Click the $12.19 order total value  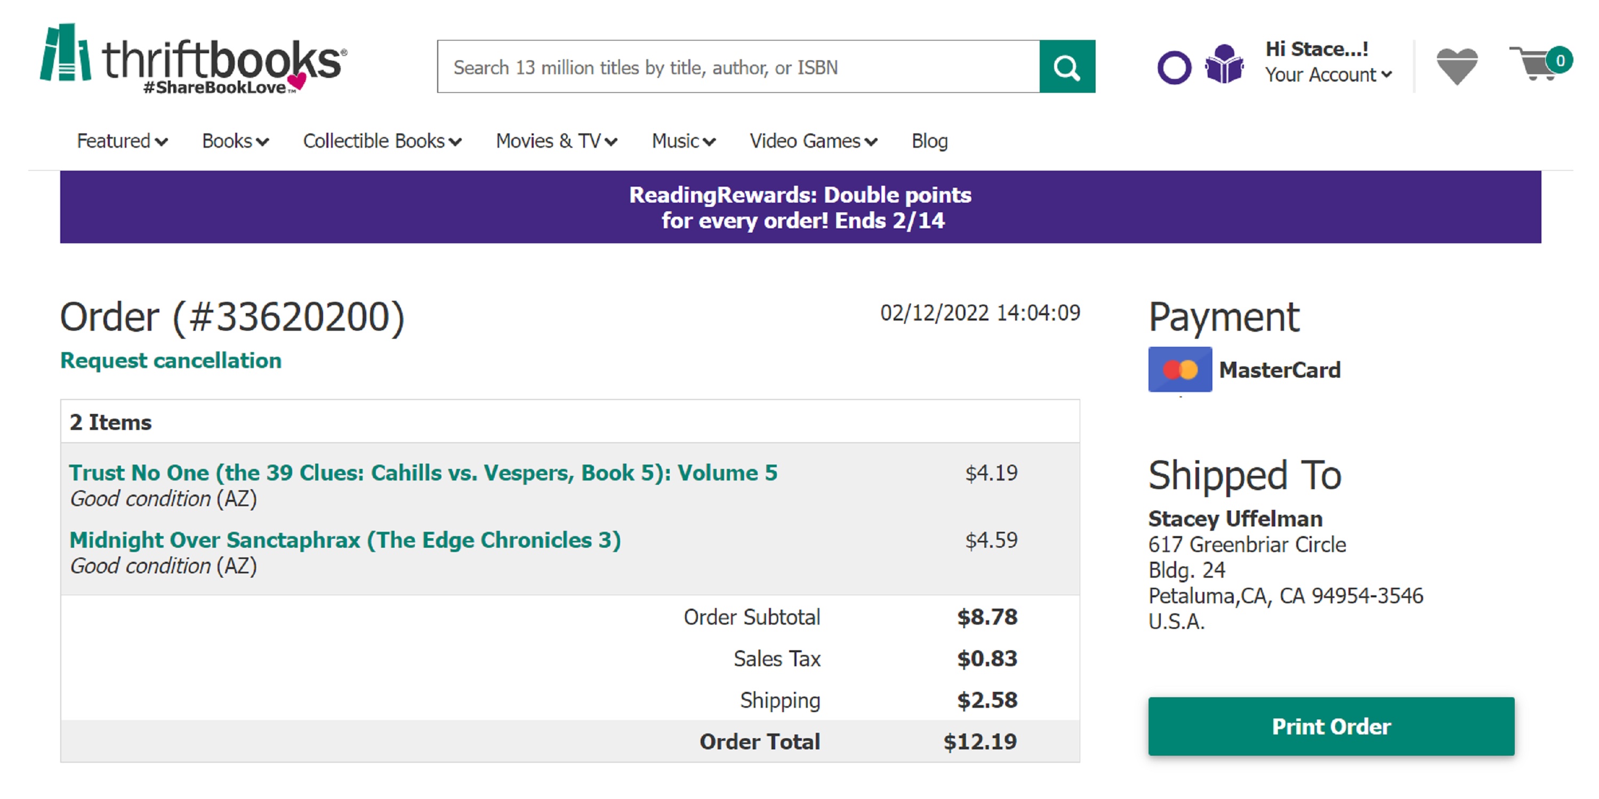click(980, 741)
